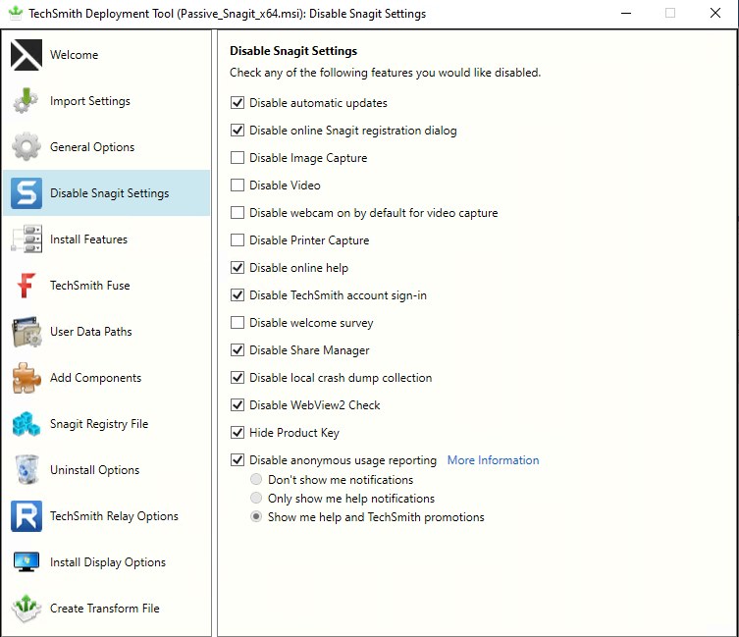The width and height of the screenshot is (739, 637).
Task: Check Disable welcome survey
Action: [x=238, y=323]
